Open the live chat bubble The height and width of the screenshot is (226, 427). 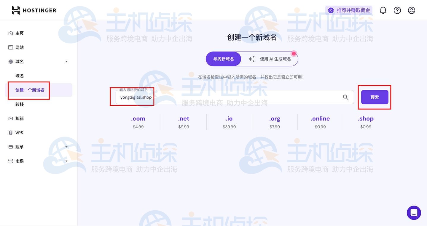[x=414, y=213]
